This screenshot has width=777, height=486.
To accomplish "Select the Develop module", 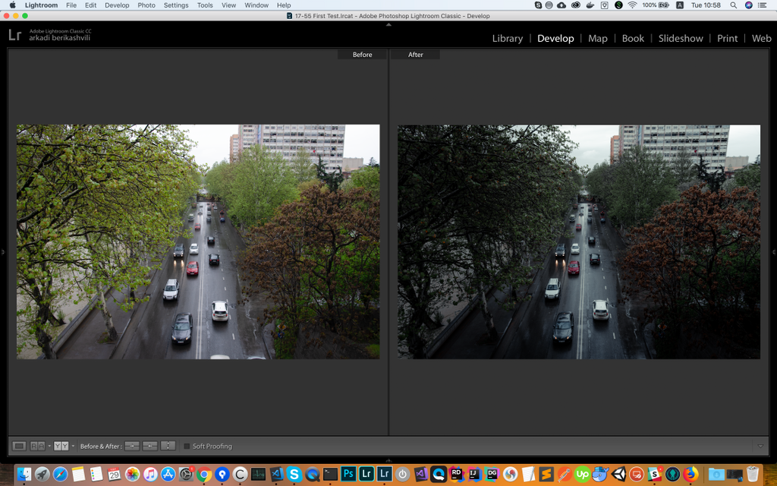I will tap(555, 38).
